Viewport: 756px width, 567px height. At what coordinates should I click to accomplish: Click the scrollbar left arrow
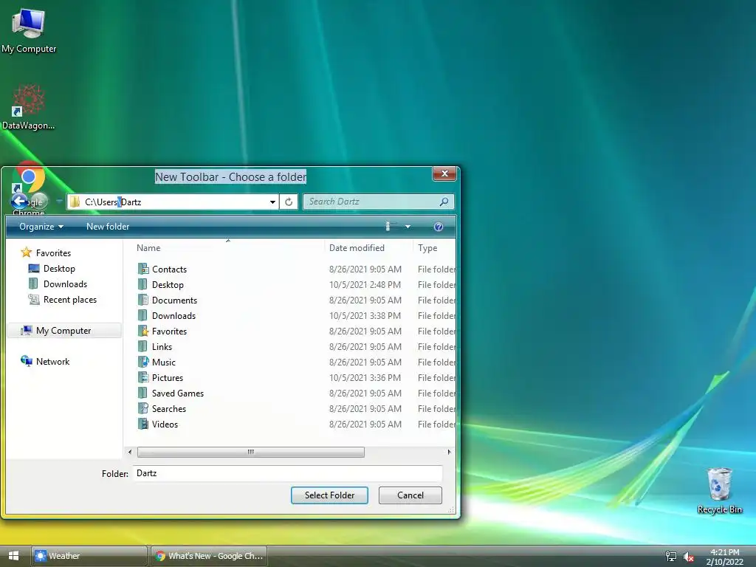(x=130, y=452)
